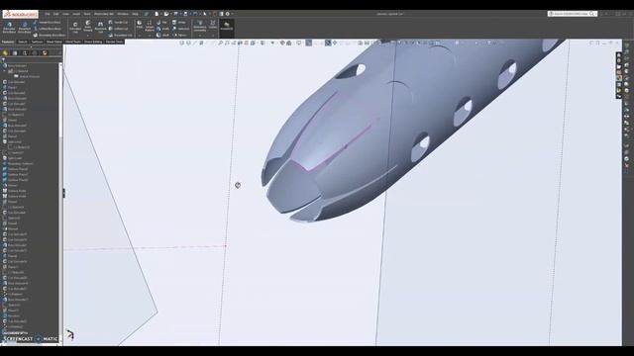Activate the Fillet tool
This screenshot has height=356, width=634.
coord(140,25)
